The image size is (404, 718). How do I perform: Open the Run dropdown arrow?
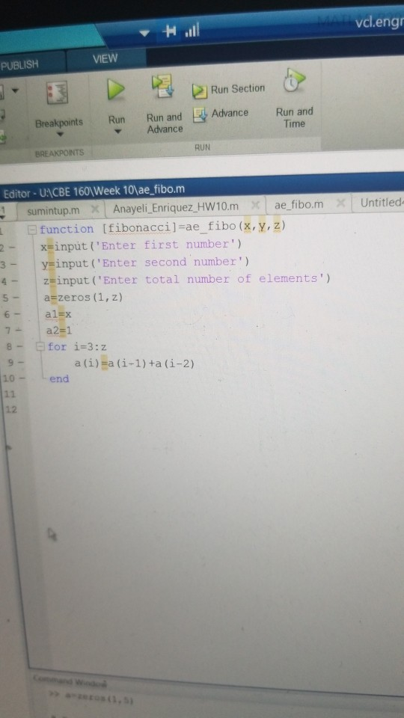tap(117, 132)
